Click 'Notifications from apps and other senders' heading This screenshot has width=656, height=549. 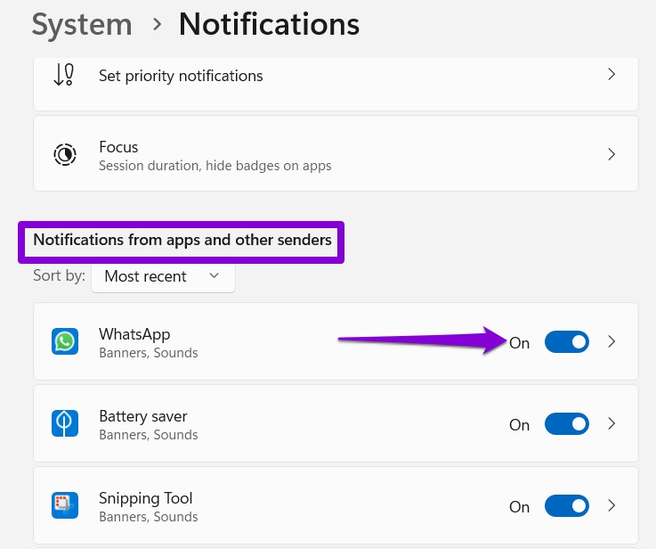[x=182, y=240]
